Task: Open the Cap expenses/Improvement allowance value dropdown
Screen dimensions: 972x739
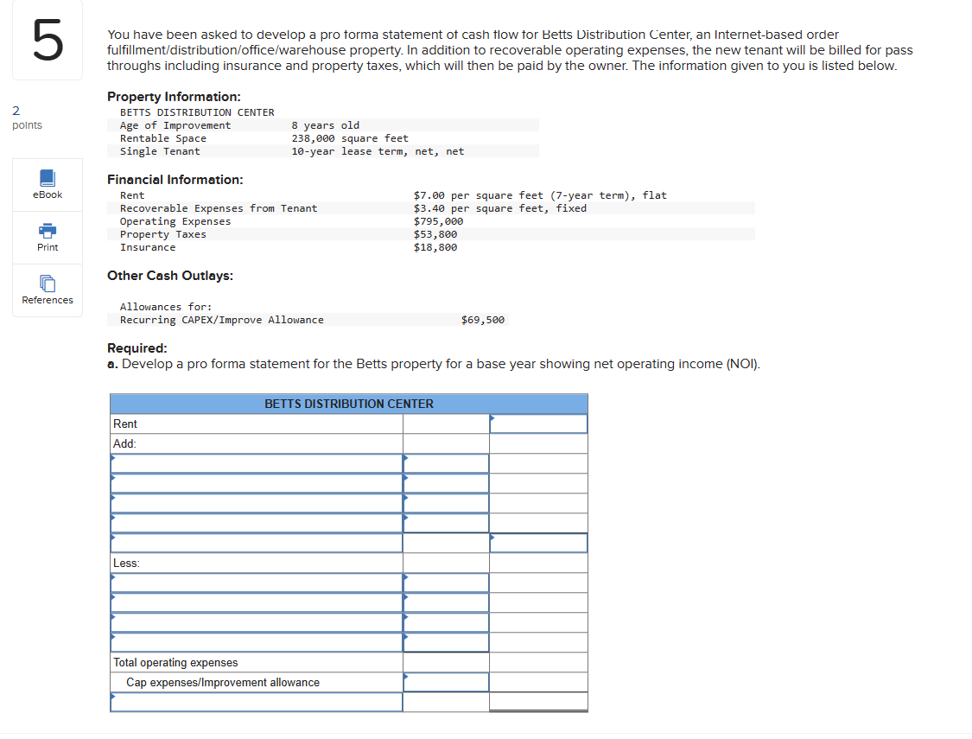Action: [x=445, y=682]
